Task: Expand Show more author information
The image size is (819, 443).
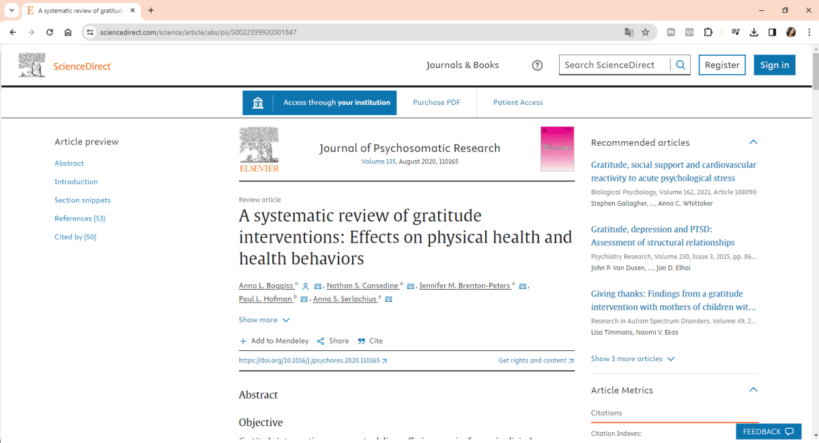Action: 264,320
